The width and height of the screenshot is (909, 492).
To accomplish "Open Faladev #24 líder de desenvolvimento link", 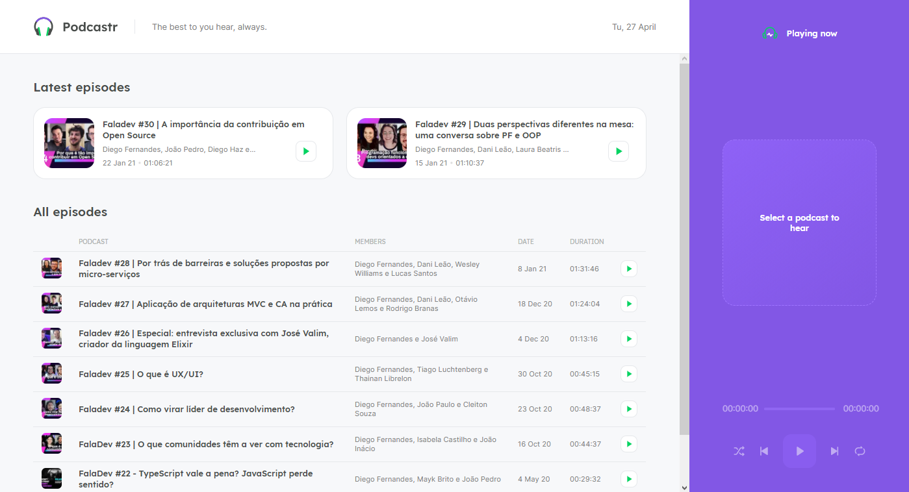I will click(x=186, y=409).
